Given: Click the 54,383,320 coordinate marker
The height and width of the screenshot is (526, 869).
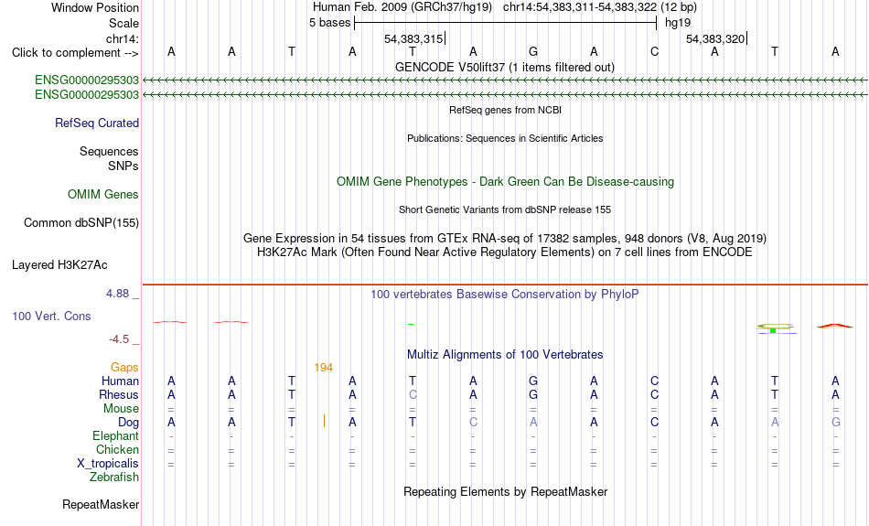Looking at the screenshot, I should [x=715, y=38].
